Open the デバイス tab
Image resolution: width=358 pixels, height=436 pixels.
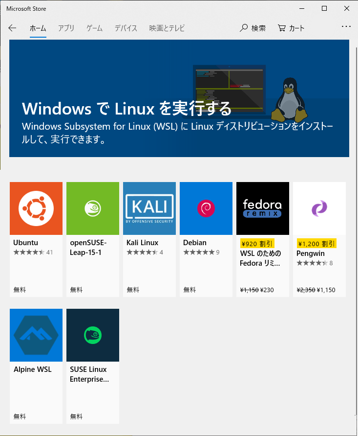pyautogui.click(x=126, y=28)
